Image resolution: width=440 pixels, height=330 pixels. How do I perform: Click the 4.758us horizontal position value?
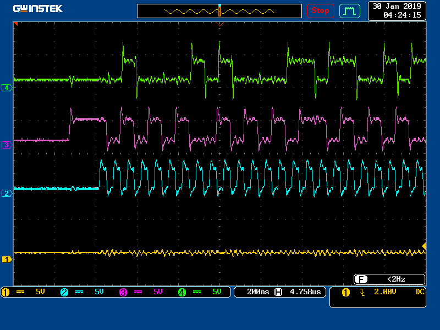coord(305,292)
